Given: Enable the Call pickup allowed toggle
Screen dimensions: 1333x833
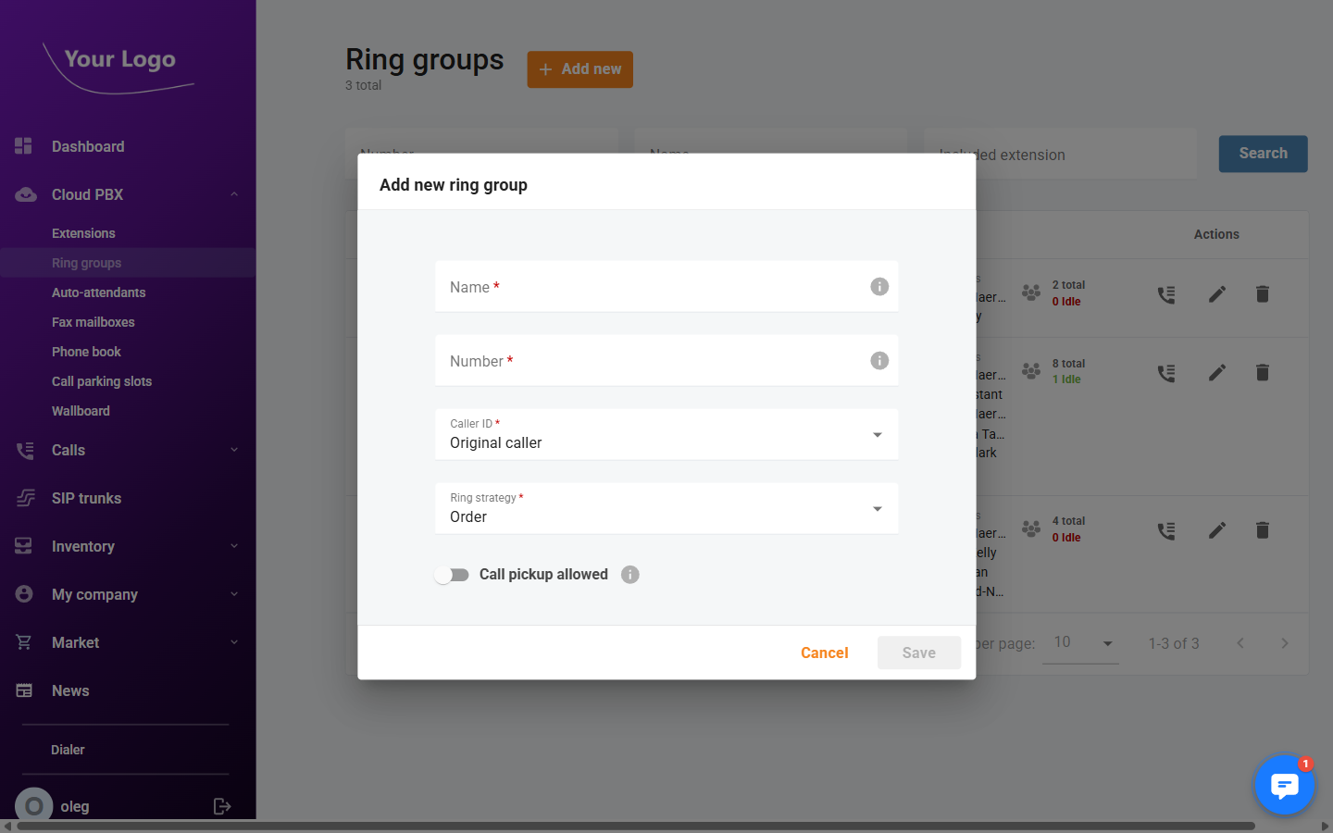Looking at the screenshot, I should (452, 574).
